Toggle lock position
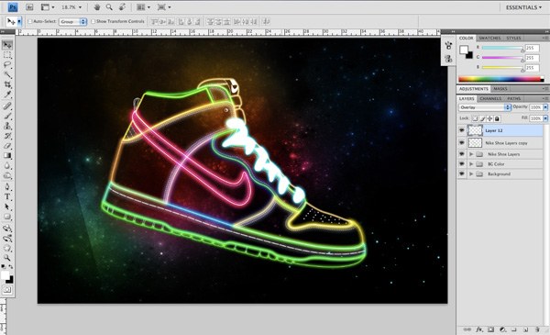 pos(489,118)
